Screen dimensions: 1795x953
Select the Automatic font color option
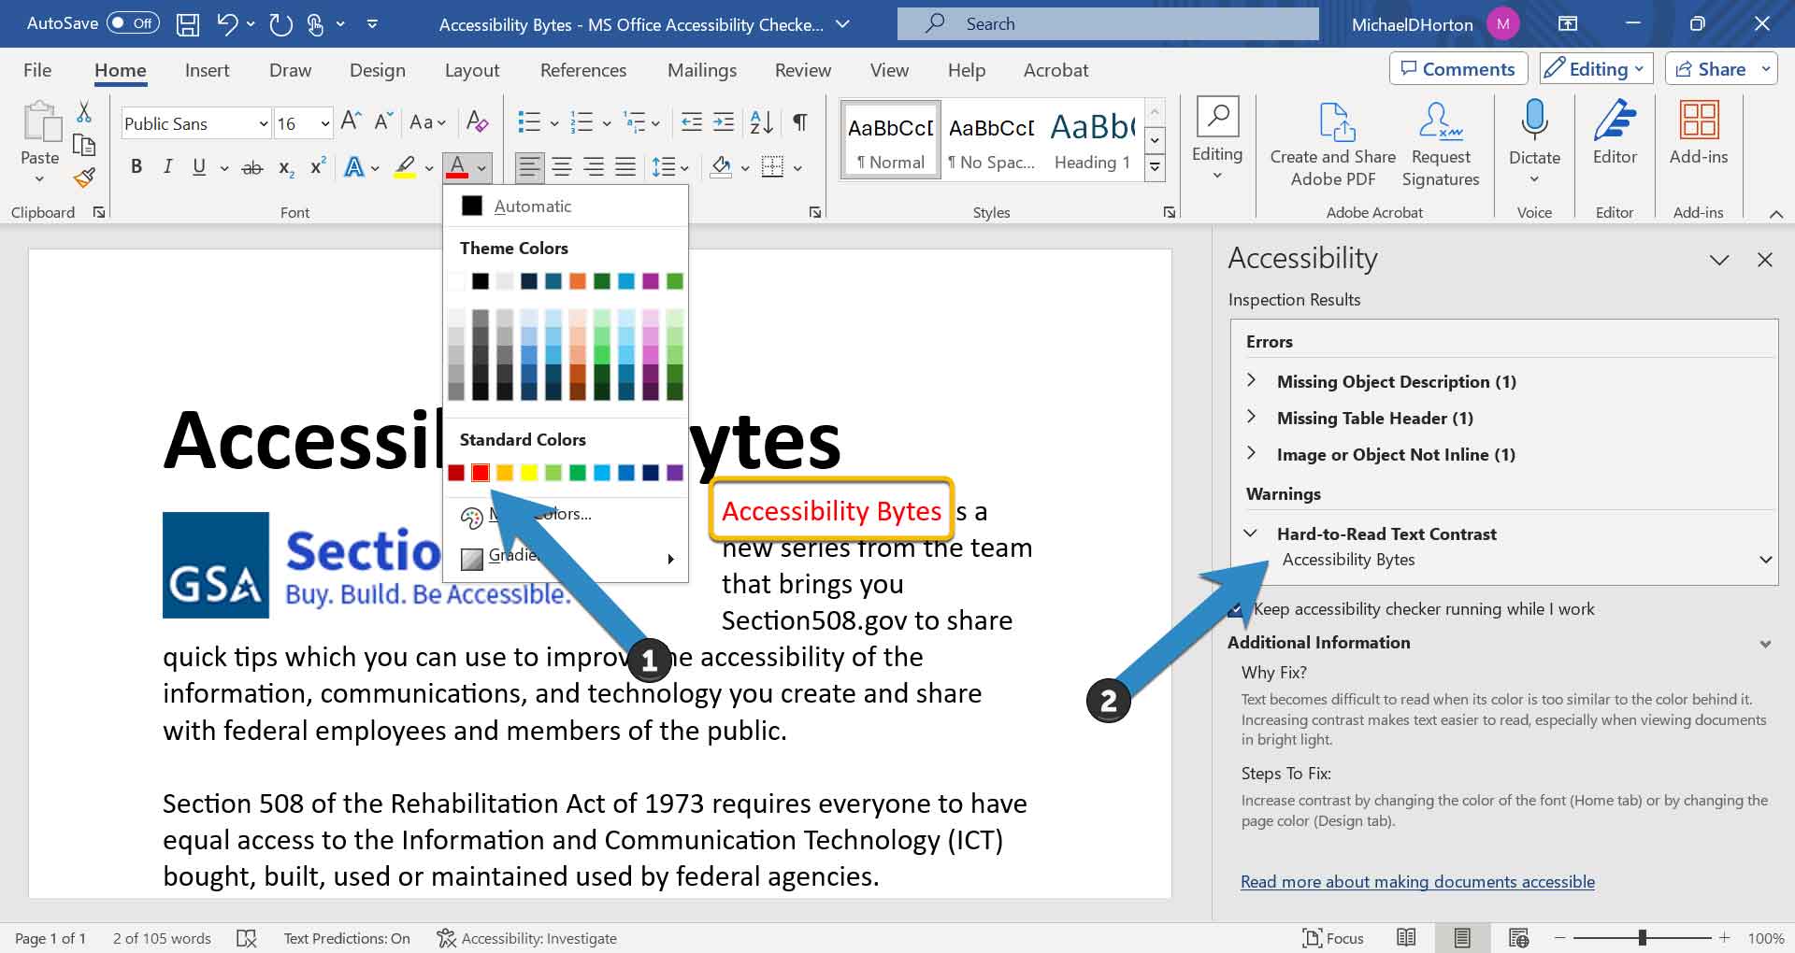click(566, 206)
